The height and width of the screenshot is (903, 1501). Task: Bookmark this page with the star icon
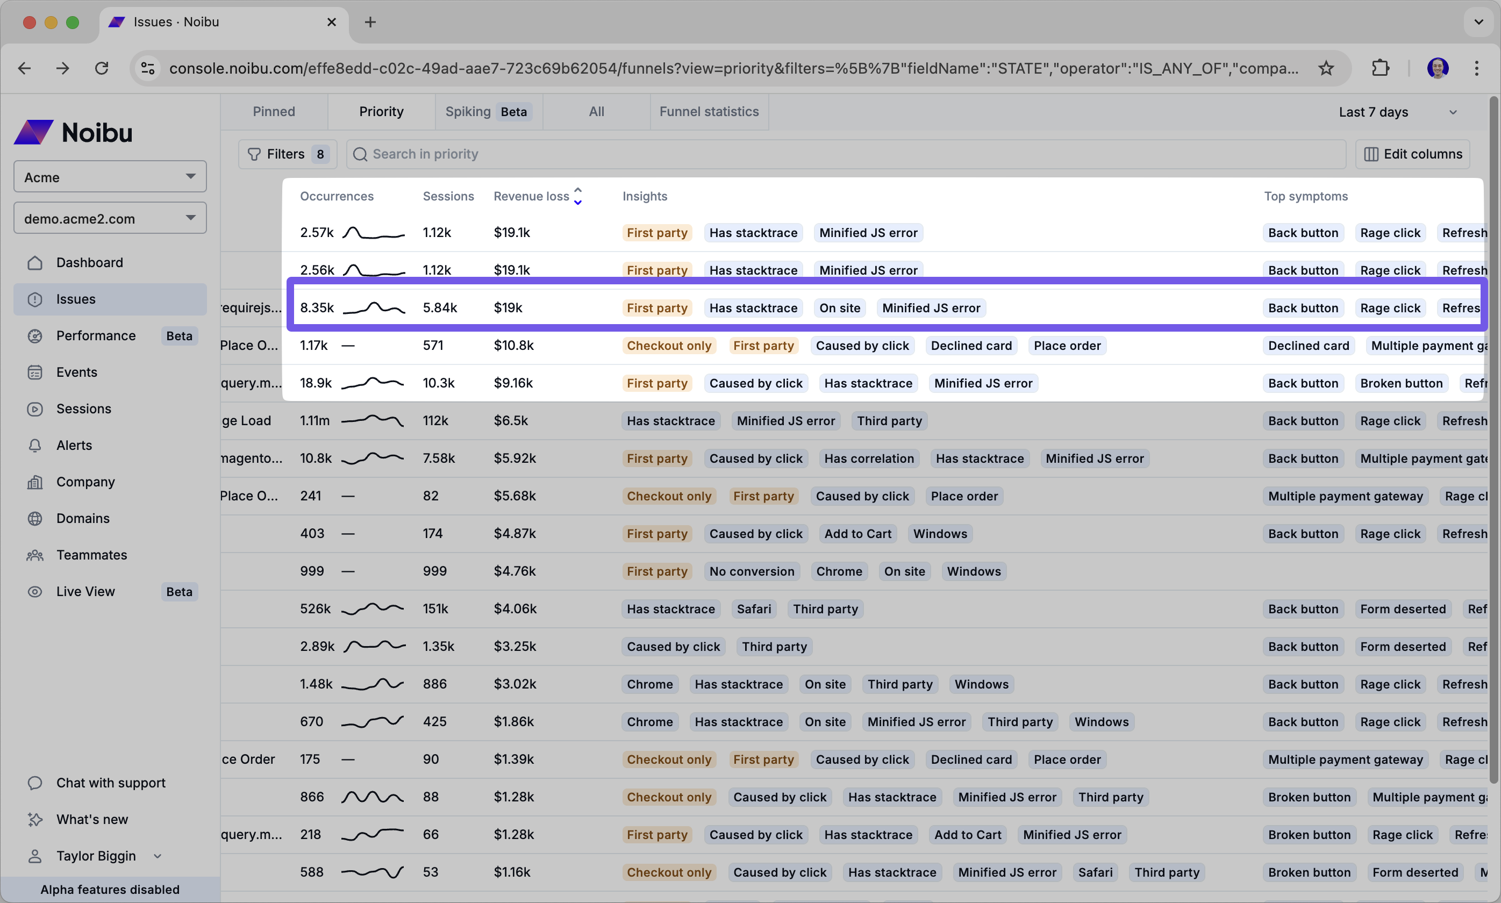click(x=1326, y=68)
